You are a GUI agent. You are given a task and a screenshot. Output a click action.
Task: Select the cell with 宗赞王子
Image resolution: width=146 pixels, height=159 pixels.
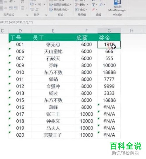coord(53,135)
